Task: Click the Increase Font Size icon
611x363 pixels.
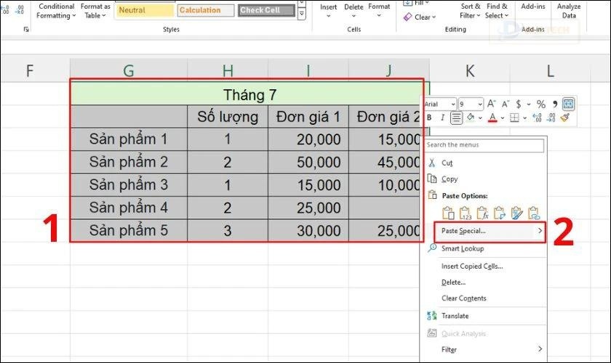Action: pyautogui.click(x=492, y=104)
